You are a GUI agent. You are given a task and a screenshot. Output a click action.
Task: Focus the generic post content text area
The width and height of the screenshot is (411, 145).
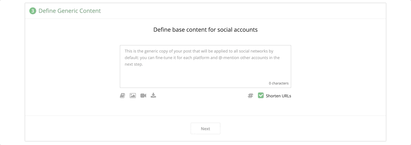pyautogui.click(x=205, y=67)
